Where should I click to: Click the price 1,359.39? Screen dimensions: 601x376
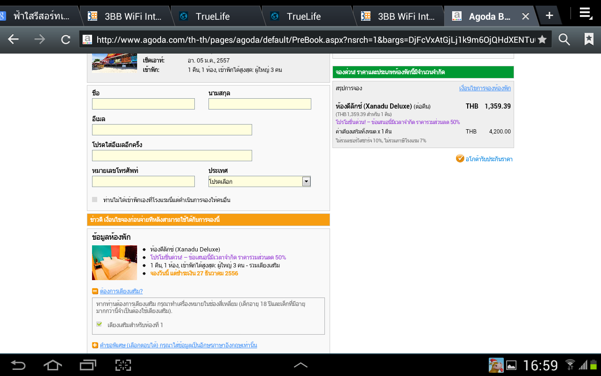pyautogui.click(x=498, y=106)
